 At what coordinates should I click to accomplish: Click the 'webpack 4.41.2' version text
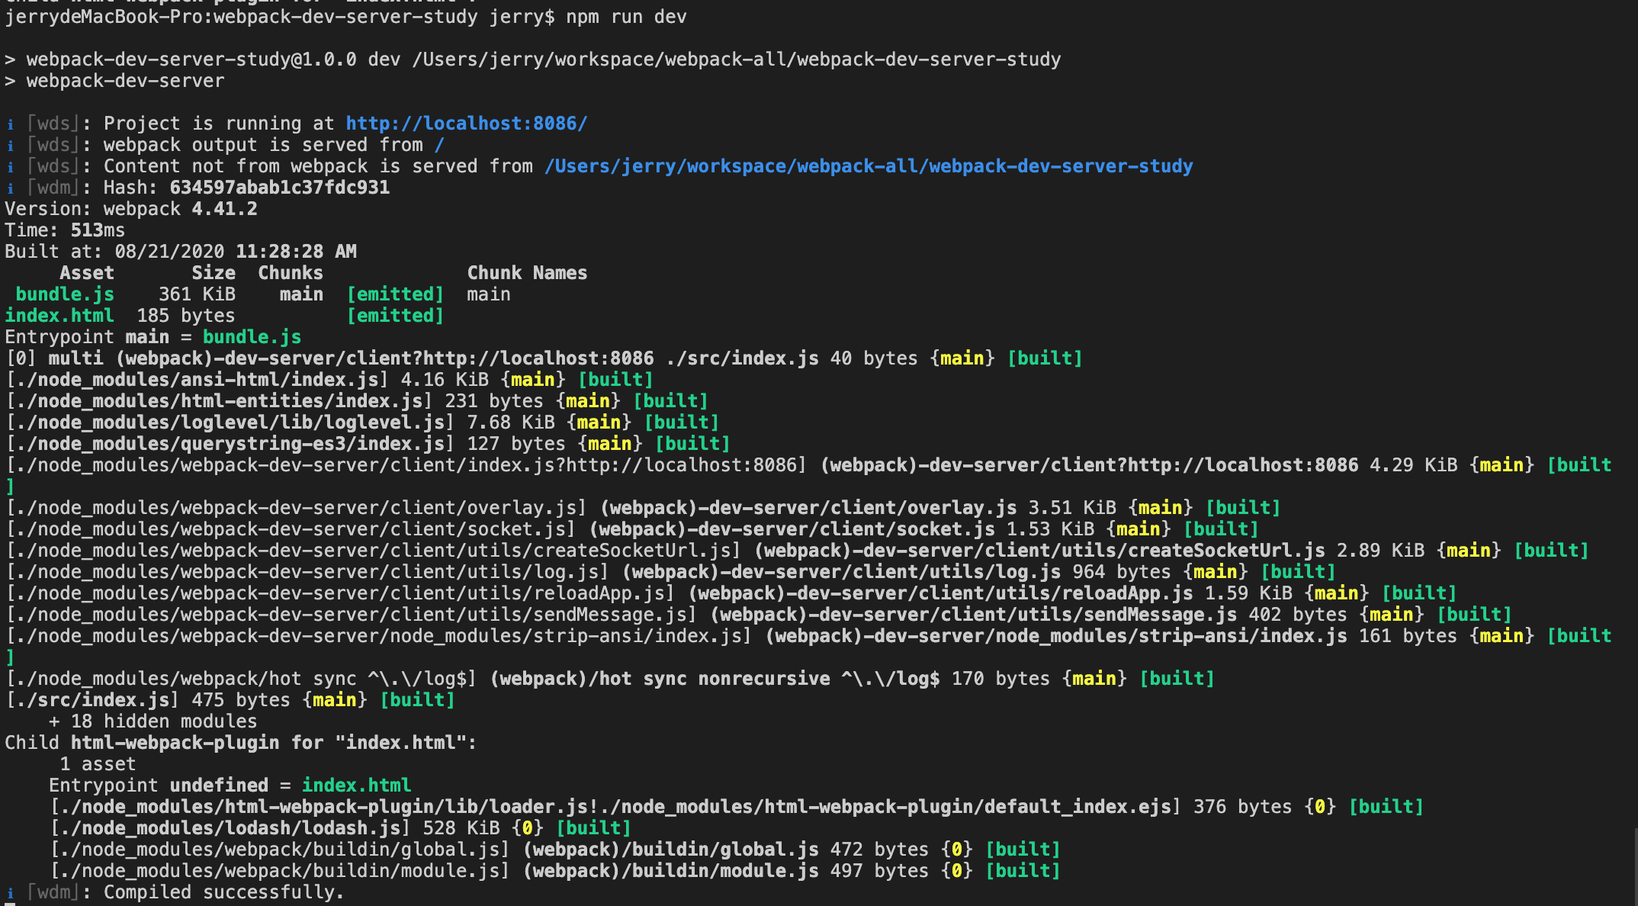[x=181, y=209]
